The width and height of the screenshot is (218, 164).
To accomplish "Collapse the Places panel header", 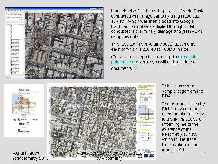I will 12,24.
